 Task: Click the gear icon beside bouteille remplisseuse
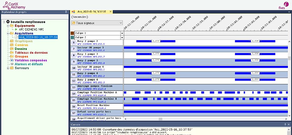tap(8, 22)
